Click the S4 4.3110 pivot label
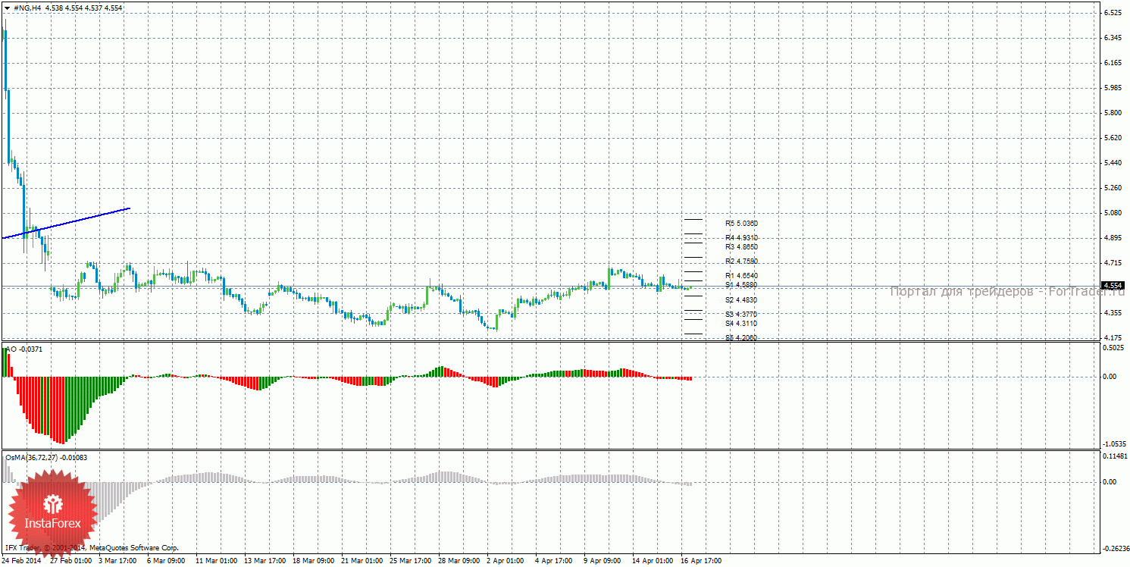This screenshot has width=1130, height=567. coord(741,324)
